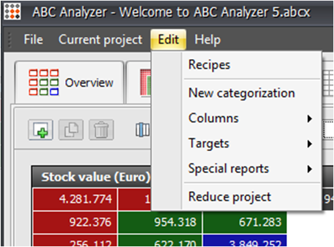Expand the Special reports submenu arrow
Screen dimensions: 334x247
(310, 169)
